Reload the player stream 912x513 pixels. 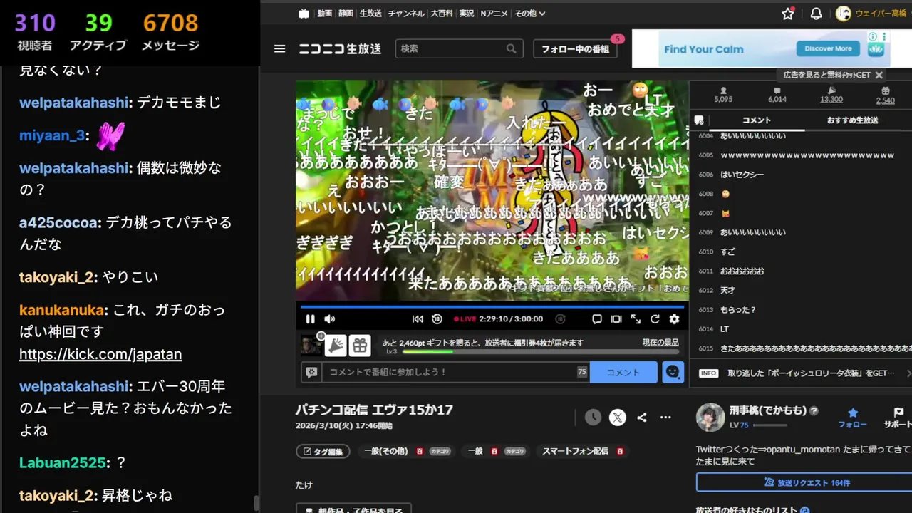(655, 319)
